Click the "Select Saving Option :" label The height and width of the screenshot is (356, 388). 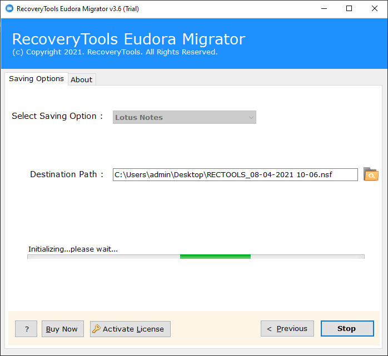click(57, 116)
